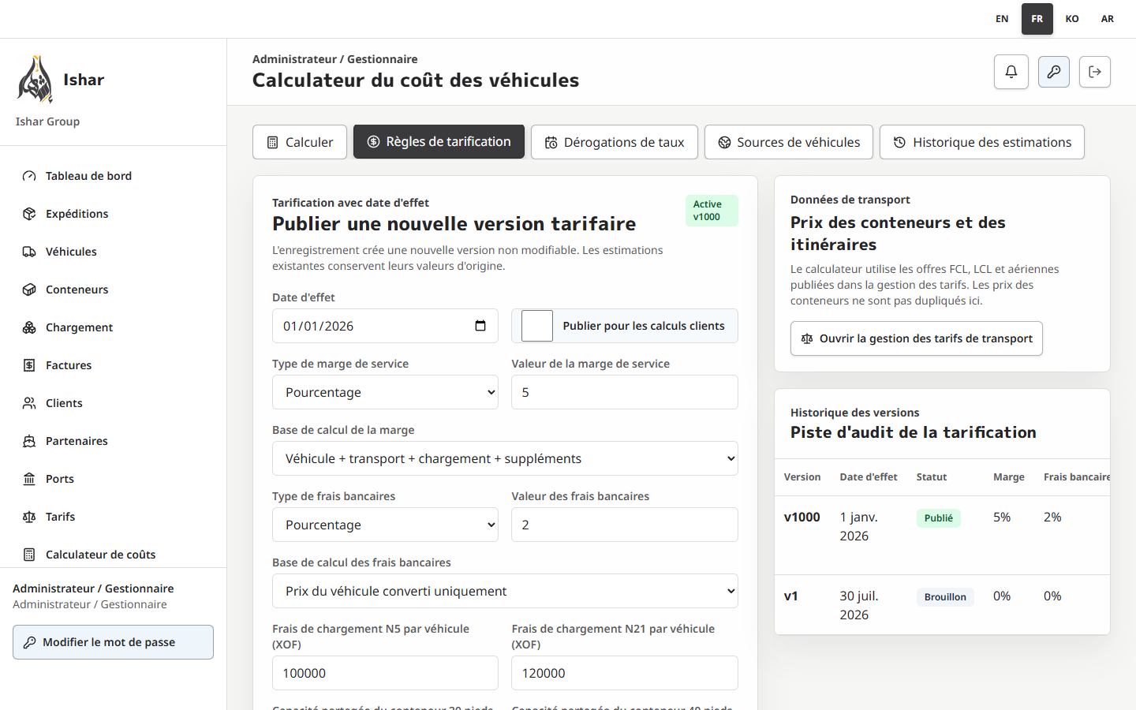Go to Tableau de bord page
Screen dimensions: 1136x710
(113, 176)
